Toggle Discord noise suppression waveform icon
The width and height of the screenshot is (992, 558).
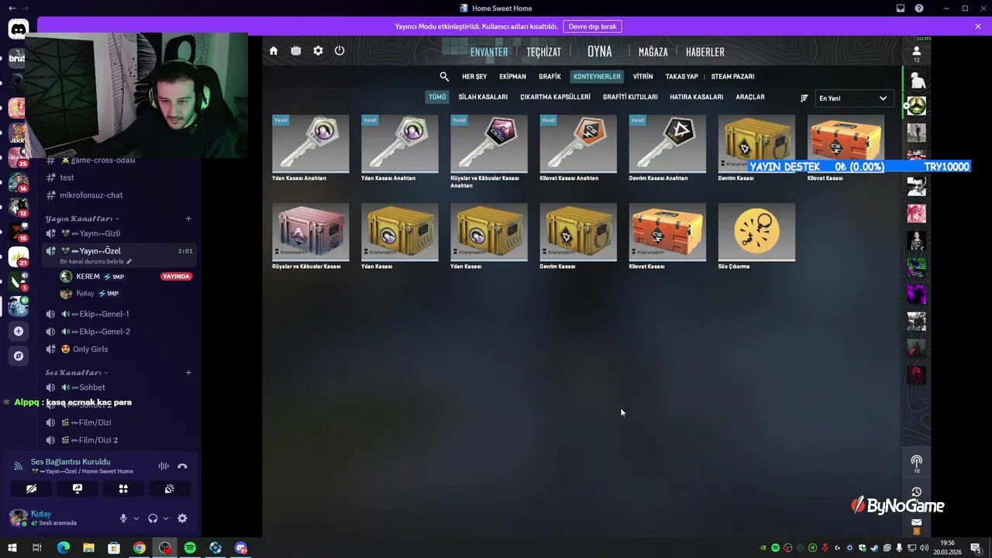pos(164,467)
